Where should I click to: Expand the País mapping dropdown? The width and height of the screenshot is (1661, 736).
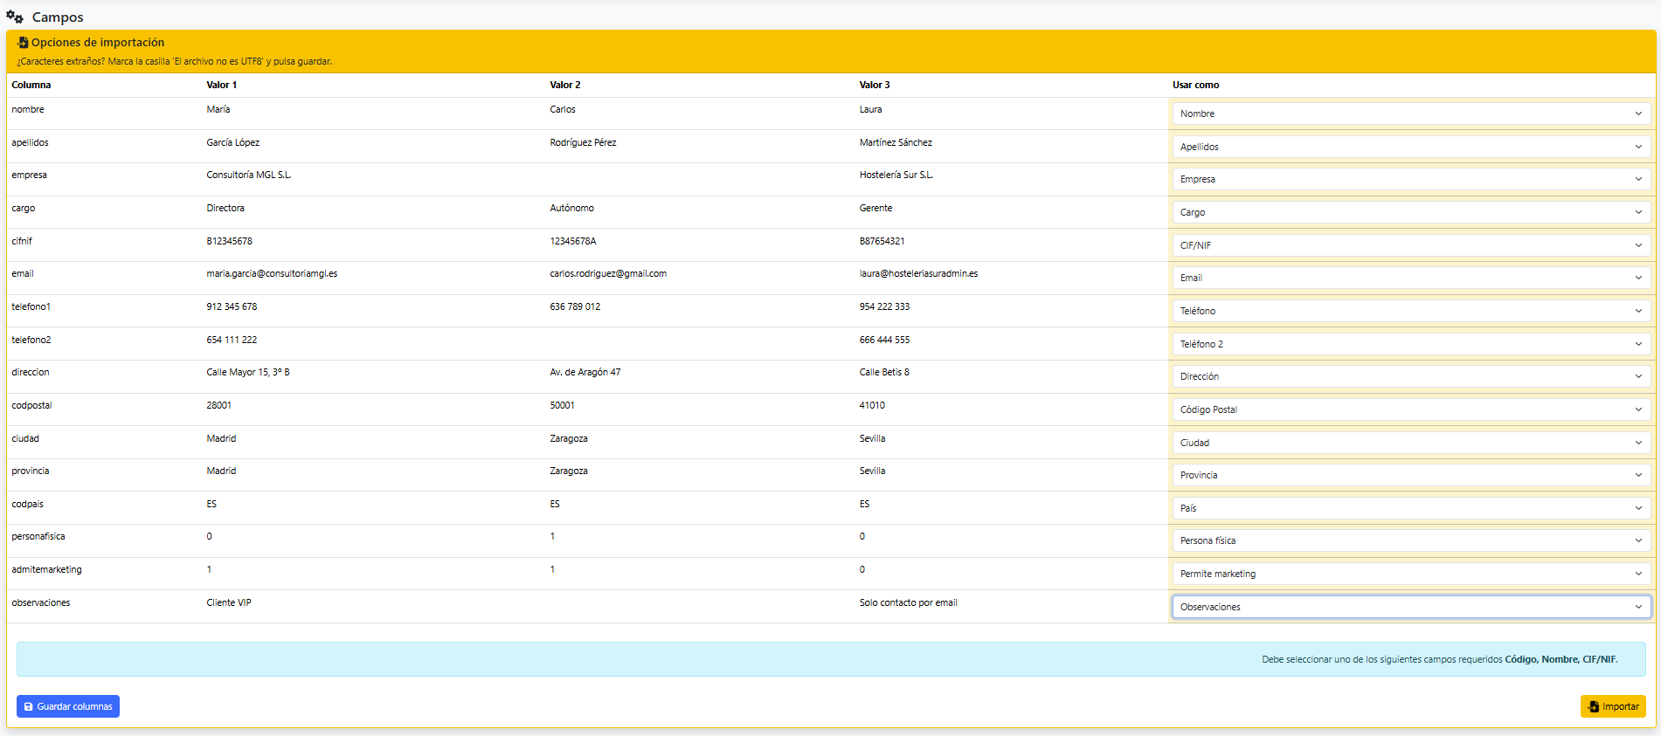(1411, 508)
